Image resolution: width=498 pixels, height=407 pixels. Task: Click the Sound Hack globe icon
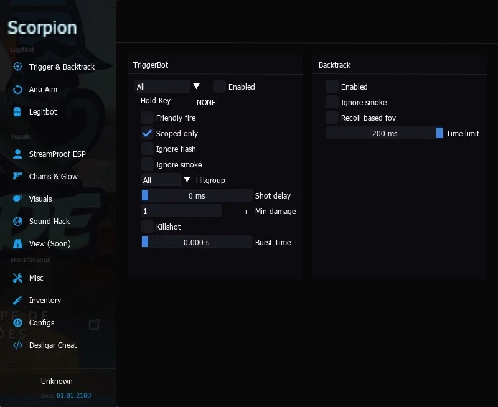(x=17, y=222)
